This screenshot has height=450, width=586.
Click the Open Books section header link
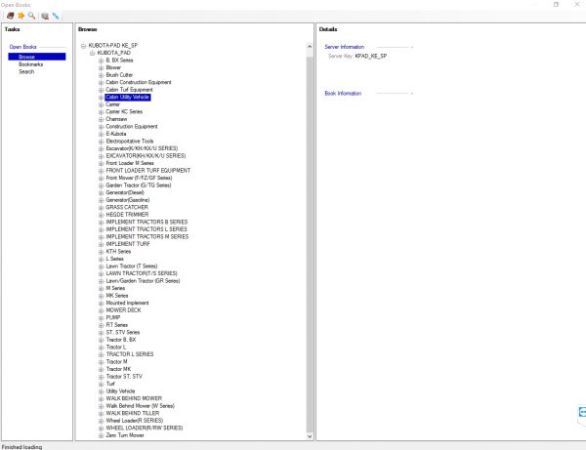coord(22,47)
